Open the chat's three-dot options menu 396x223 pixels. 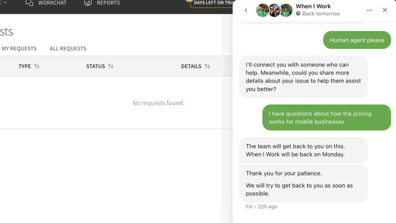tap(370, 10)
